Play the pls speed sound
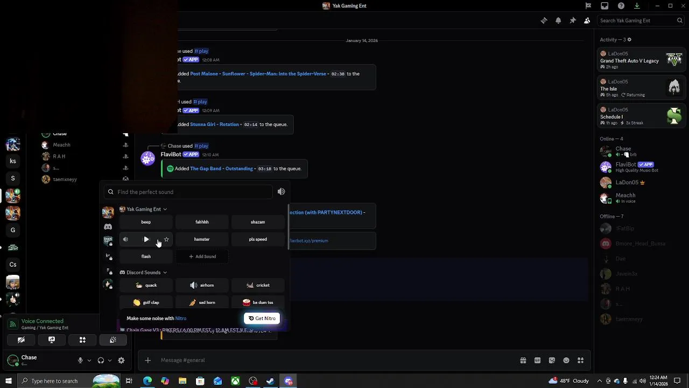Image resolution: width=689 pixels, height=388 pixels. [258, 239]
